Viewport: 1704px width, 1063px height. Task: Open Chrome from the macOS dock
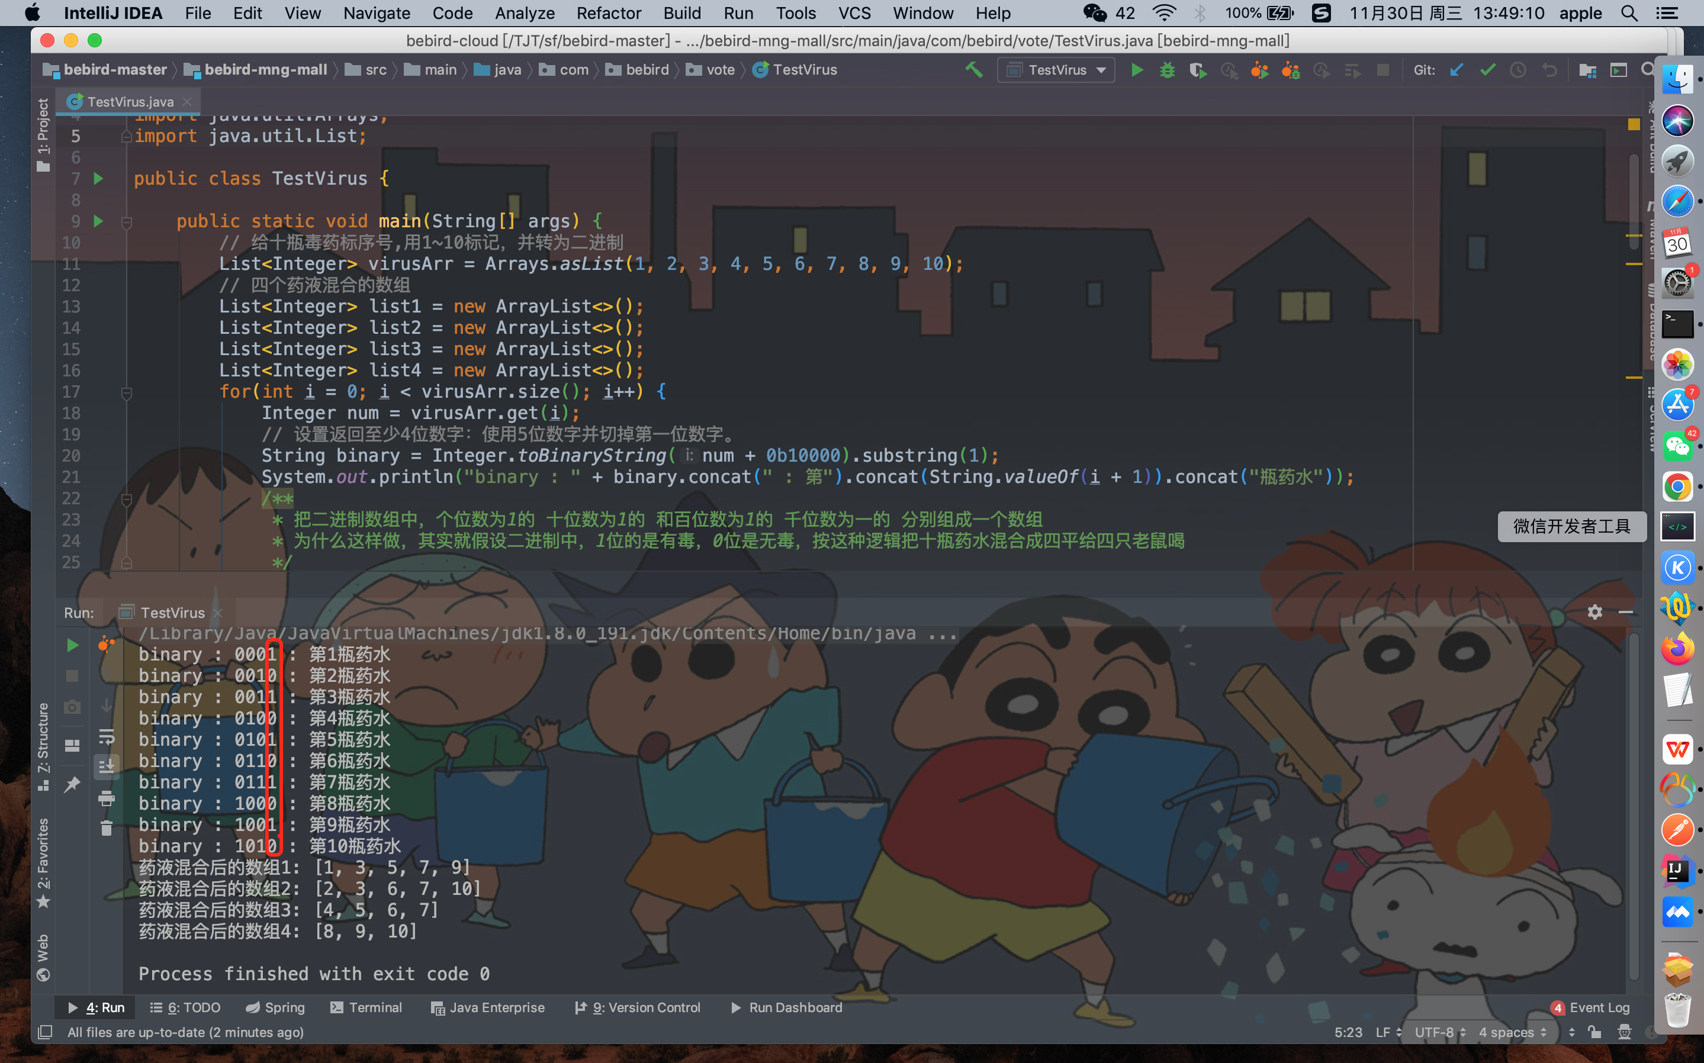(x=1677, y=487)
